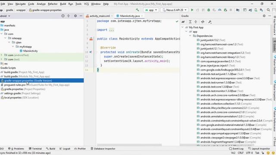
Task: Open the Build menu
Action: [x=63, y=4]
